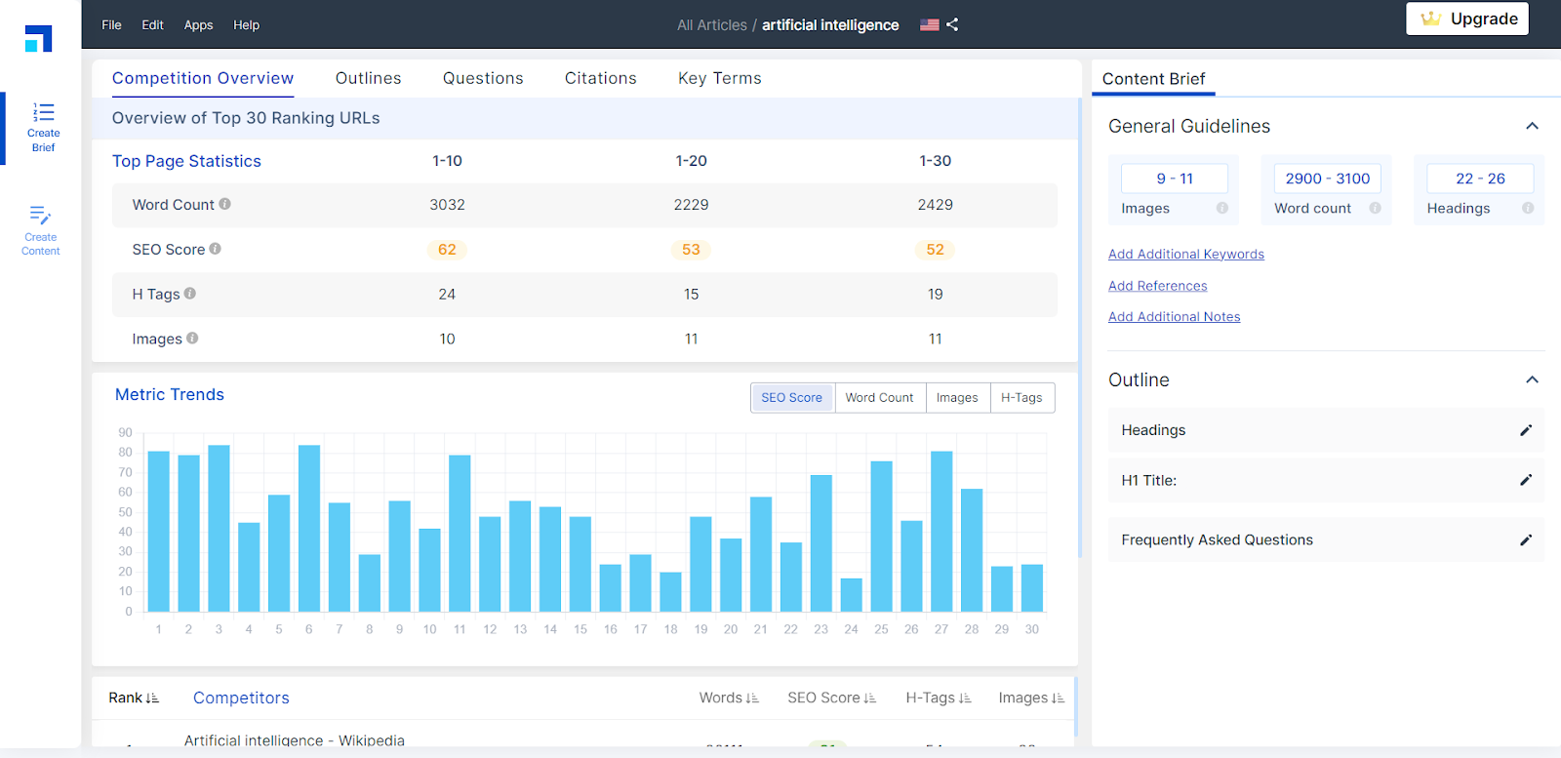1561x758 pixels.
Task: Edit Frequently Asked Questions via pencil icon
Action: 1526,539
